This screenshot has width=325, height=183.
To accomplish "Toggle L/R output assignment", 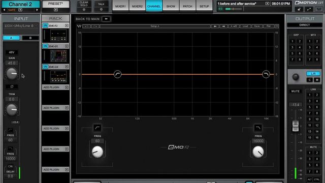I will click(x=313, y=74).
